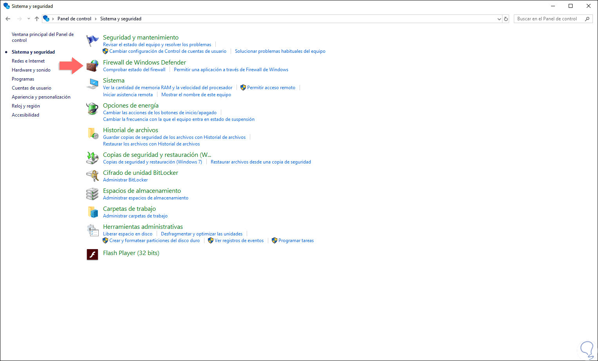Click the Panel de control breadcrumb
The height and width of the screenshot is (361, 598).
pyautogui.click(x=74, y=19)
